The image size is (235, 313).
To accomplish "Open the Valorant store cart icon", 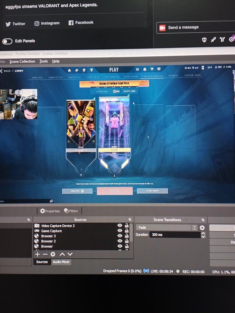I will (x=152, y=69).
